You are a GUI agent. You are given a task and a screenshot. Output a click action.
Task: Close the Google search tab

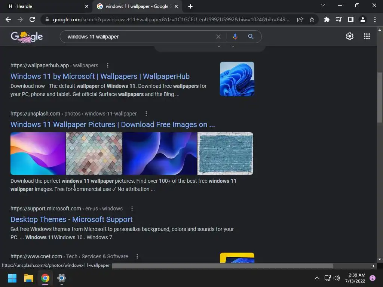[x=176, y=6]
